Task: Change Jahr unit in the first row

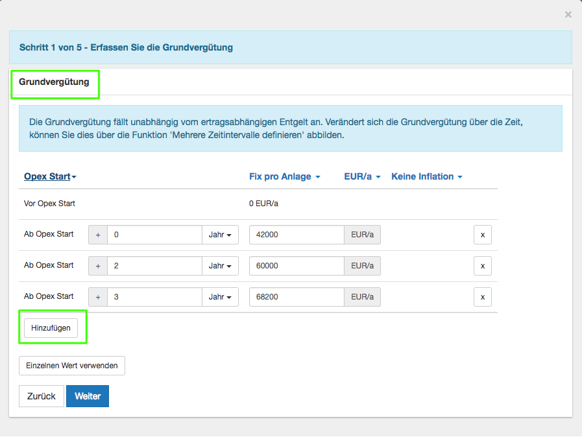Action: coord(220,235)
